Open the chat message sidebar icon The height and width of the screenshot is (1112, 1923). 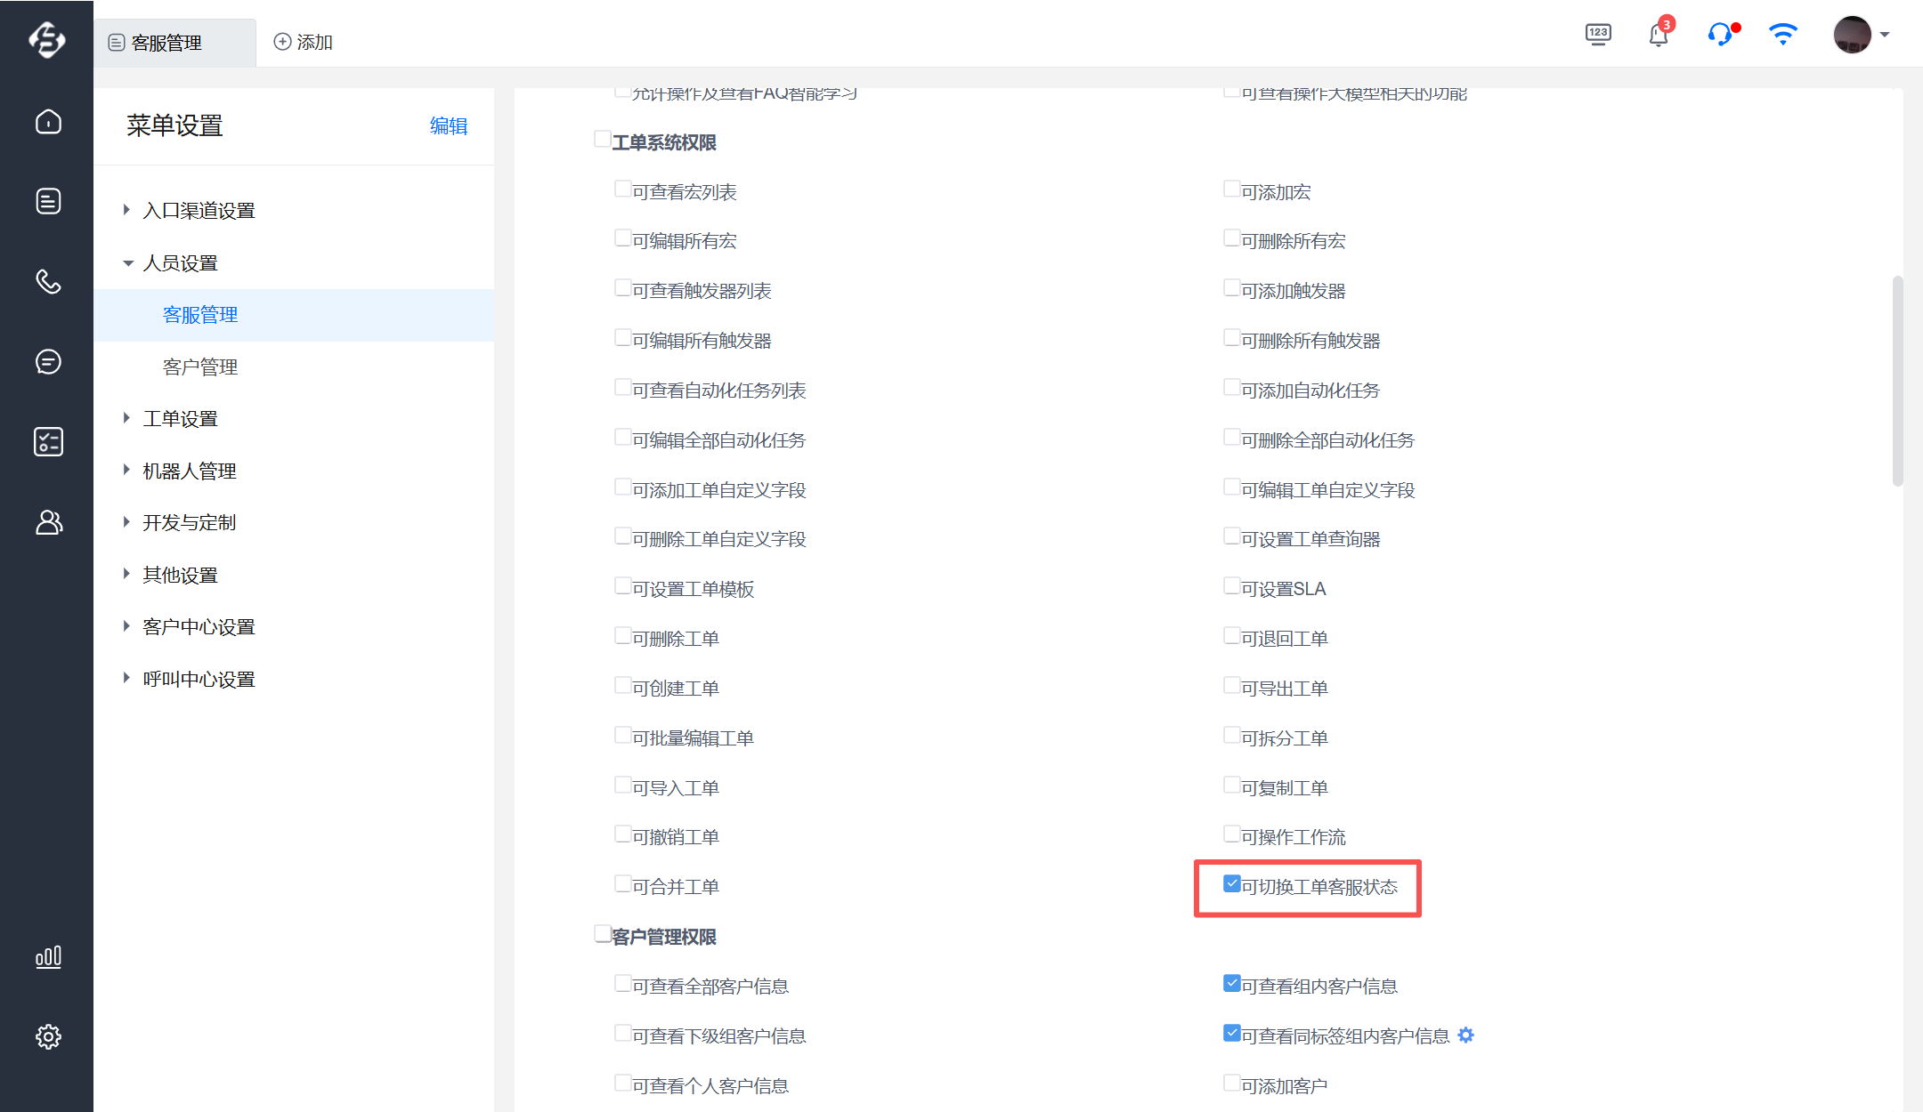48,362
